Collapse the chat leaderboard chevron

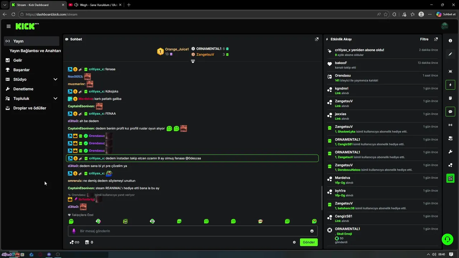tap(193, 61)
